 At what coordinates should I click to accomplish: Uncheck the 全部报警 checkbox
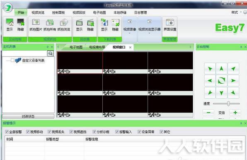(7, 132)
